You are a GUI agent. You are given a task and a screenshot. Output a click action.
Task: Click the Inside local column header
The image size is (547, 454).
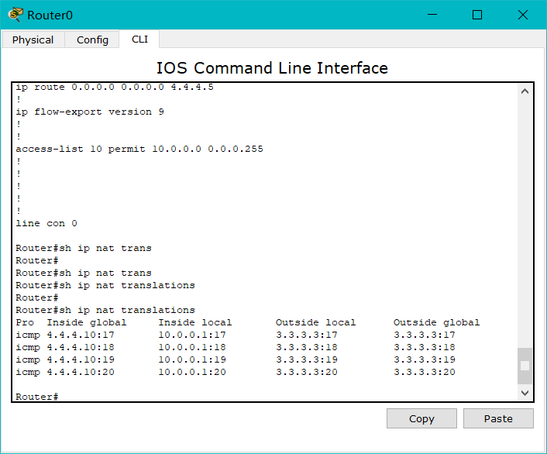(195, 322)
